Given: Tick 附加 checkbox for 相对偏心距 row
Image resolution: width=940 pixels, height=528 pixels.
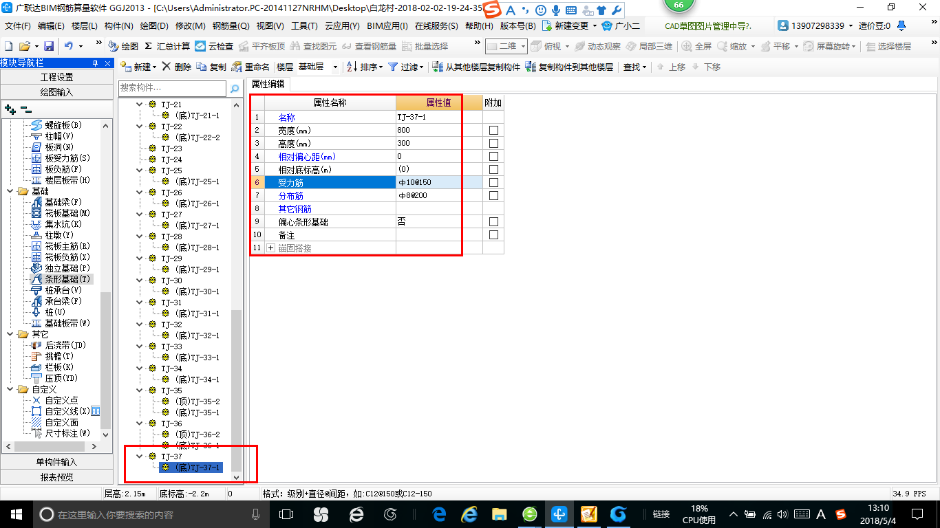Looking at the screenshot, I should click(493, 157).
